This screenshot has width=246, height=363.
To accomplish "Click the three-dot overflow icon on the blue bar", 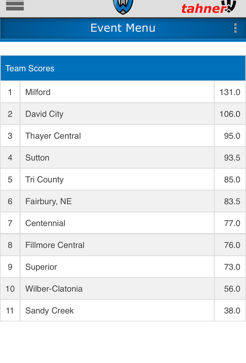I will tap(235, 28).
